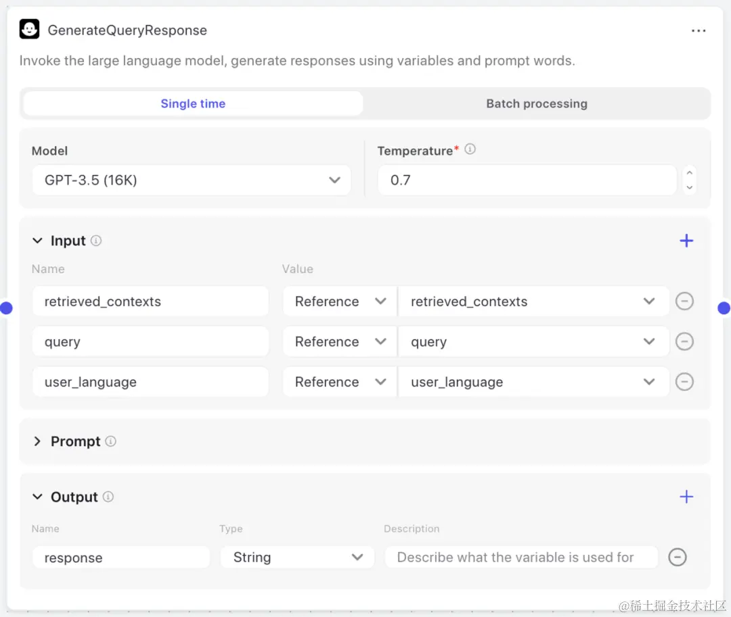Add a new input variable

686,241
